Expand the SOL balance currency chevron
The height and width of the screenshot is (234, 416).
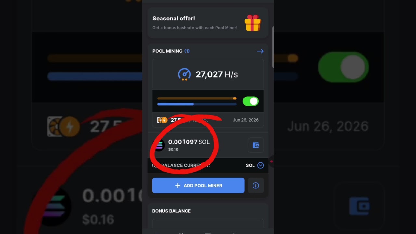[260, 165]
